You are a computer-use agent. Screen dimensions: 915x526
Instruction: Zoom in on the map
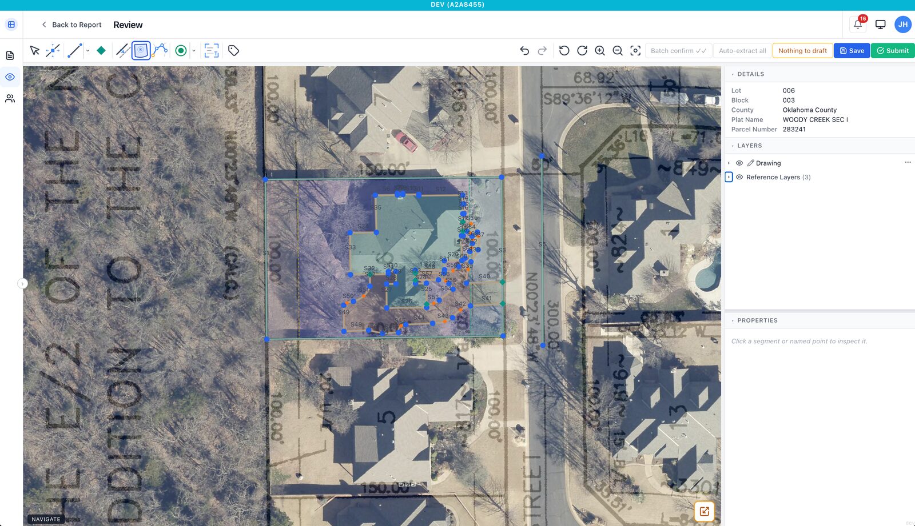600,50
